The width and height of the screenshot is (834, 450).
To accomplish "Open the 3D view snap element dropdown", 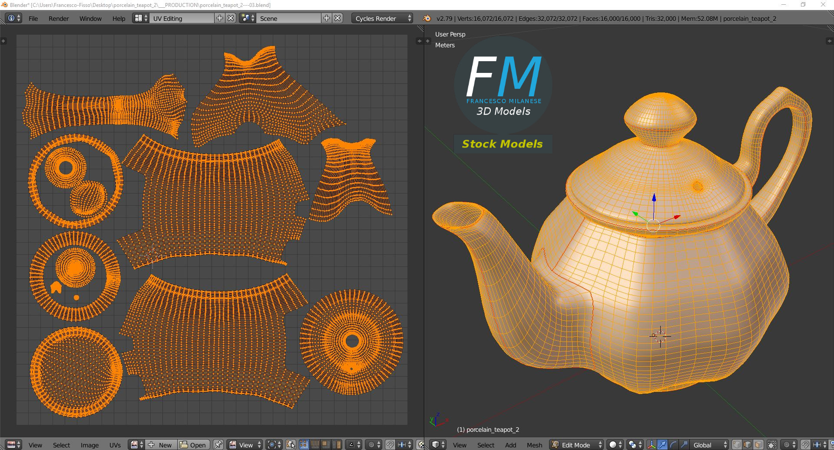I will 820,445.
